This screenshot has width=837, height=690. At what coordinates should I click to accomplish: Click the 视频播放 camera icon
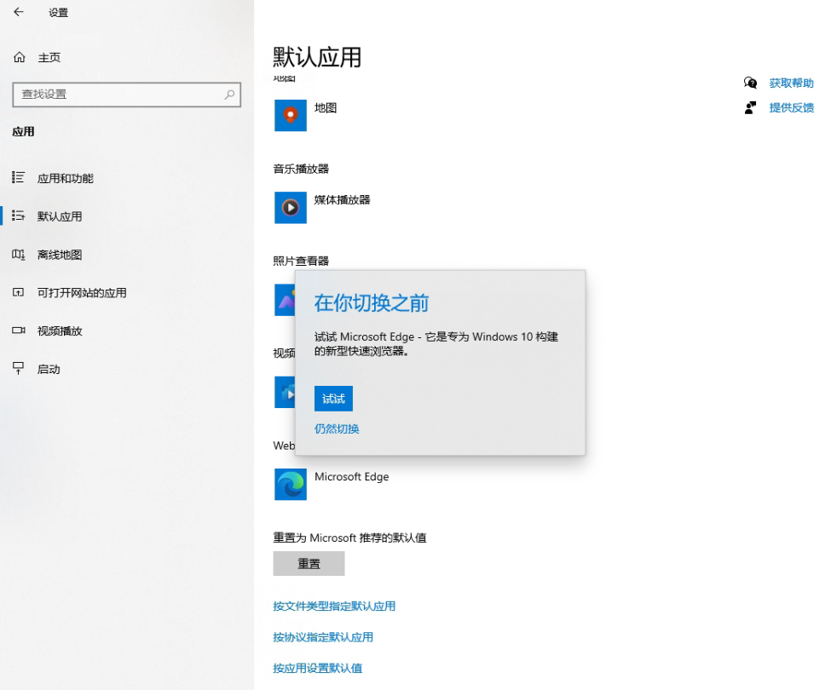[18, 331]
